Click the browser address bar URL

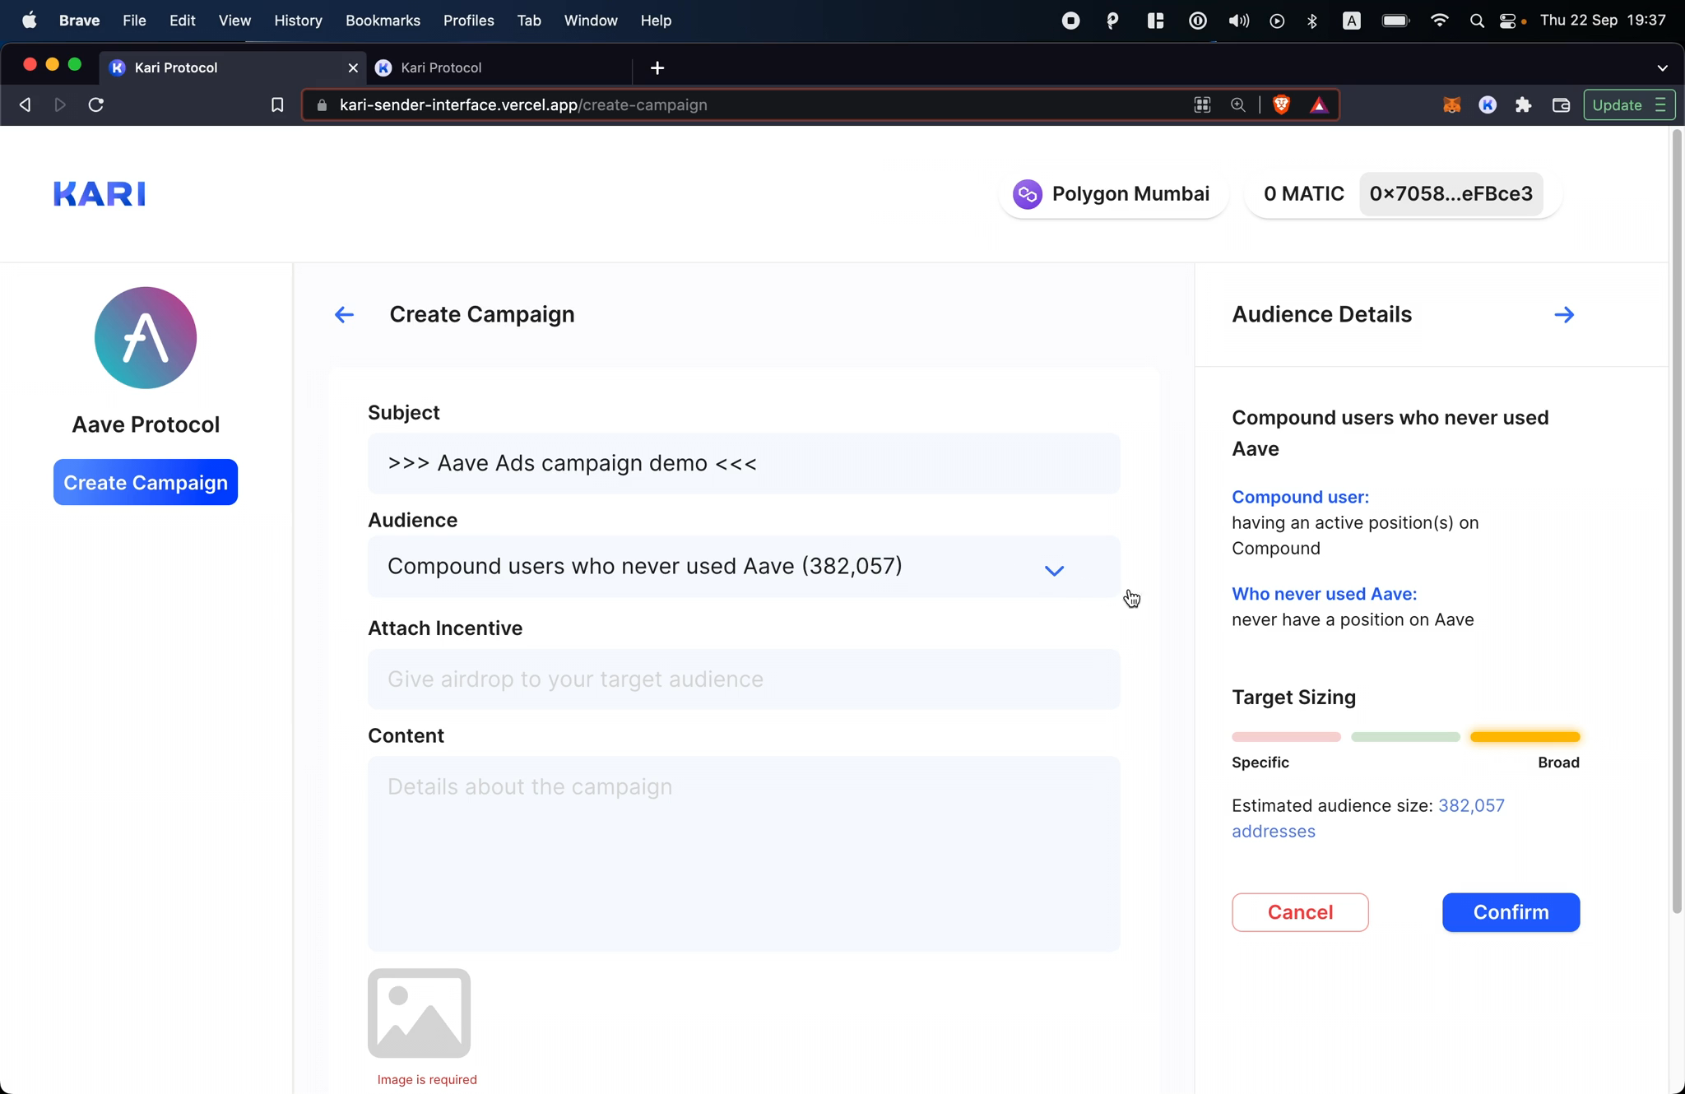tap(523, 104)
